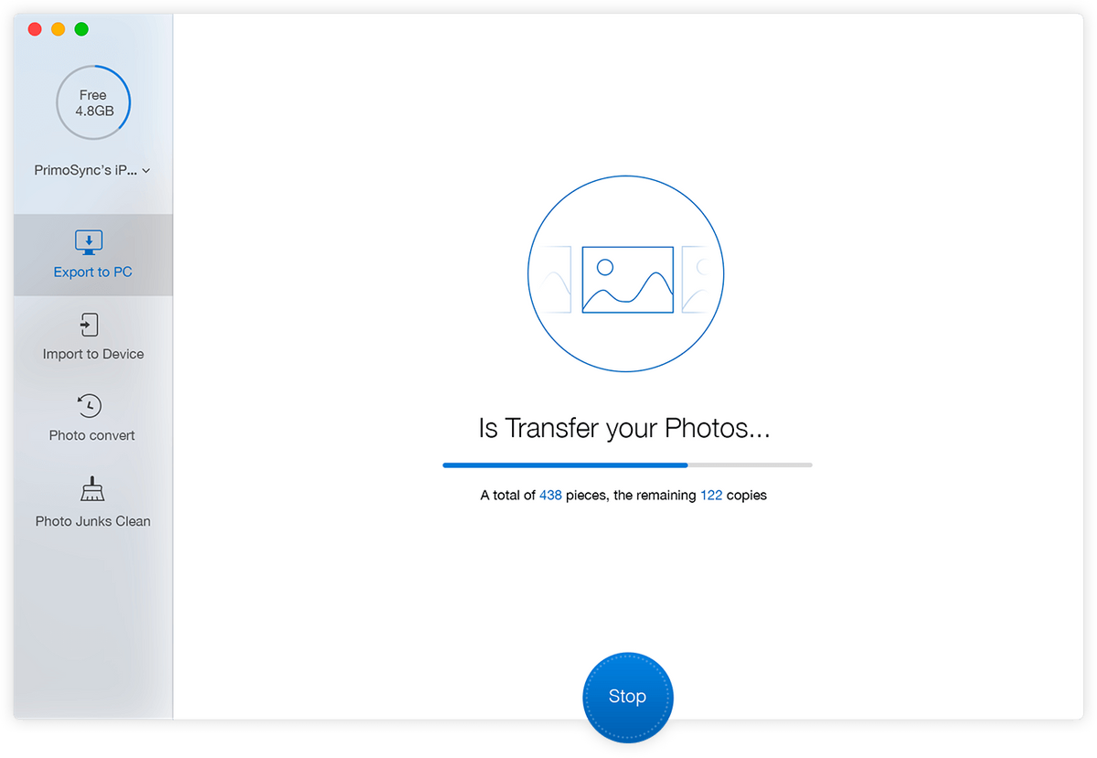Stop the photo transfer
This screenshot has width=1097, height=758.
pyautogui.click(x=627, y=697)
